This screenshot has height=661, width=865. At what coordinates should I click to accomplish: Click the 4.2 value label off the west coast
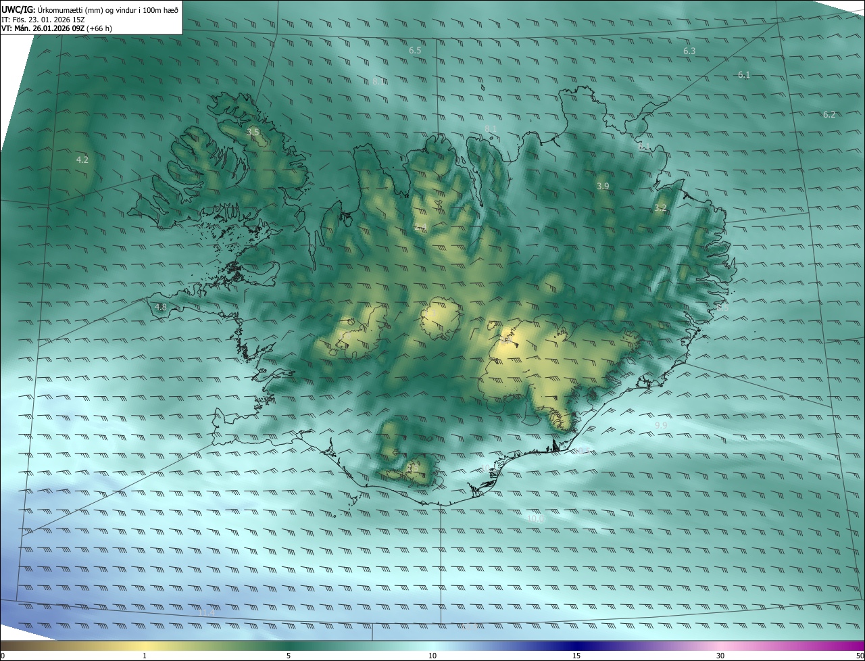[x=82, y=160]
